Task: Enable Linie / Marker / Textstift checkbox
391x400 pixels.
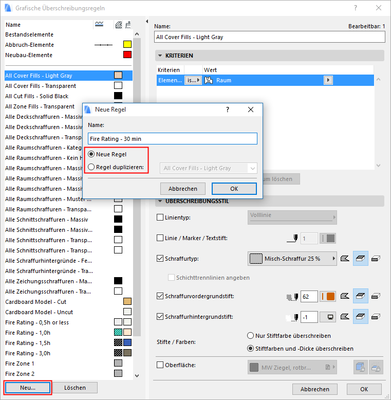Action: (x=160, y=238)
